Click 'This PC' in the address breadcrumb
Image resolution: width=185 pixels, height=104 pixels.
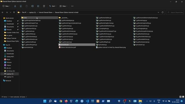tap(24, 12)
